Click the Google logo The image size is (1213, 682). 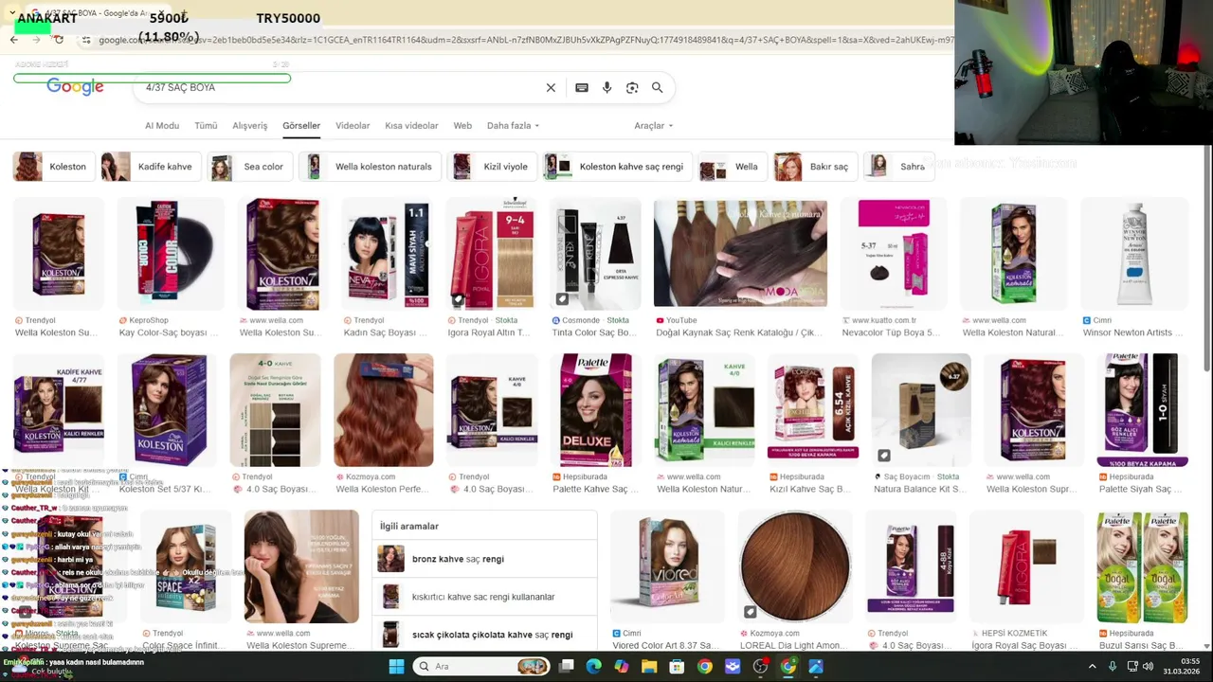[x=75, y=87]
